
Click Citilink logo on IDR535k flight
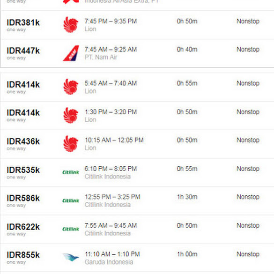(71, 172)
